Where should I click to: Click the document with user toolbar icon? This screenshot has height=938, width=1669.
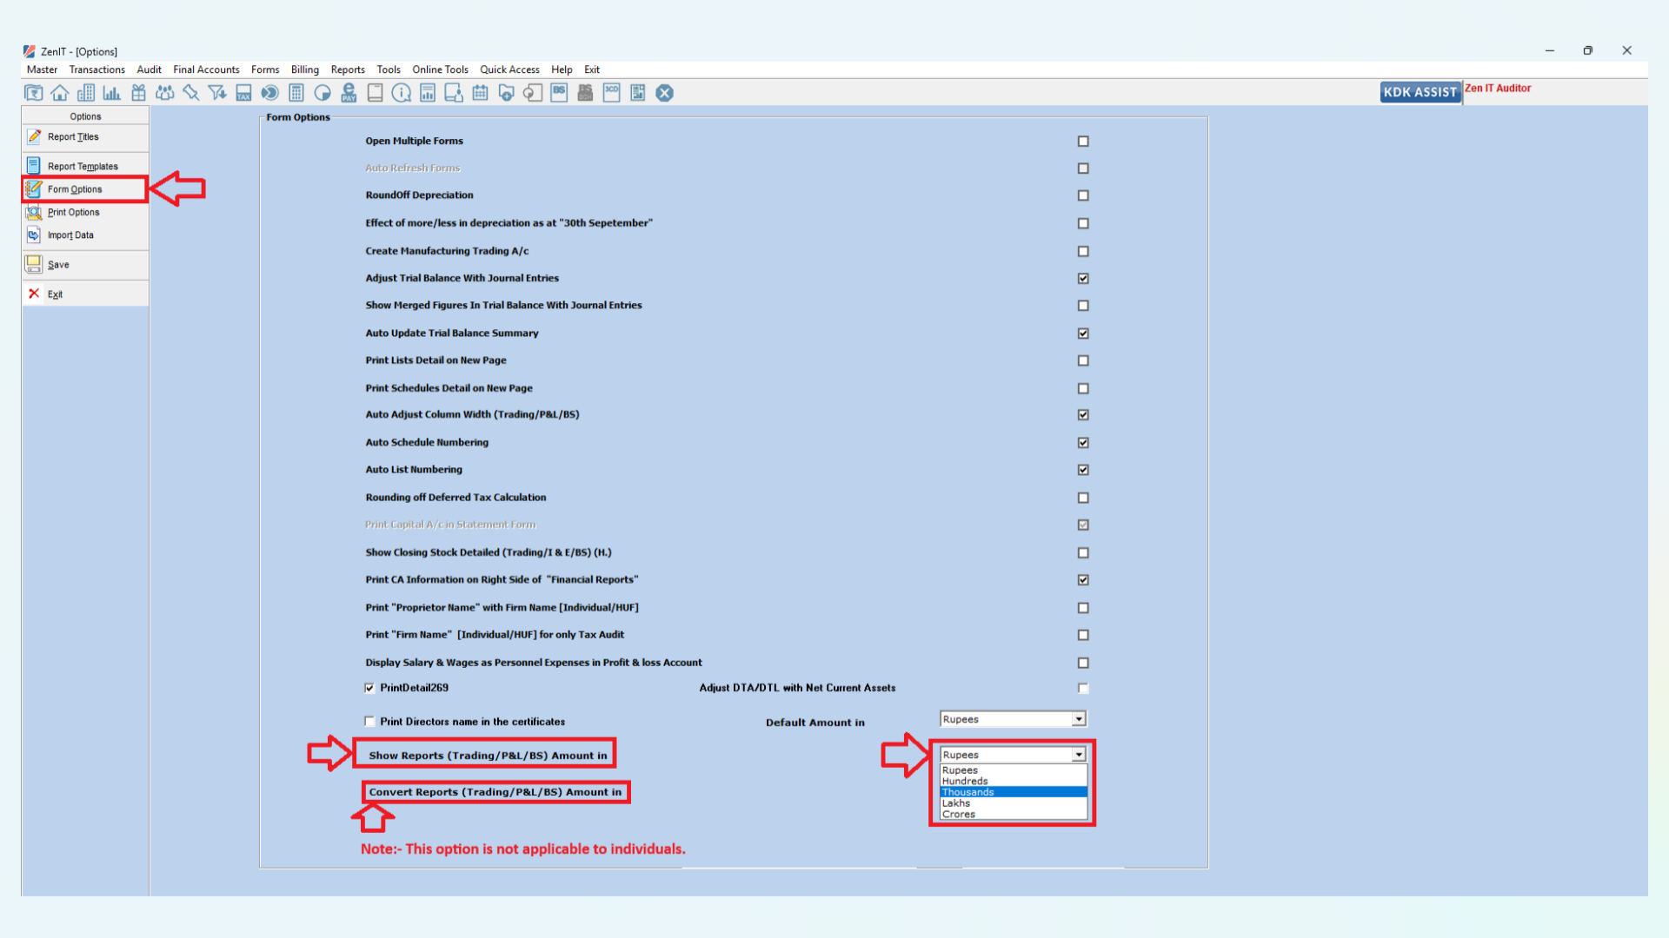454,93
